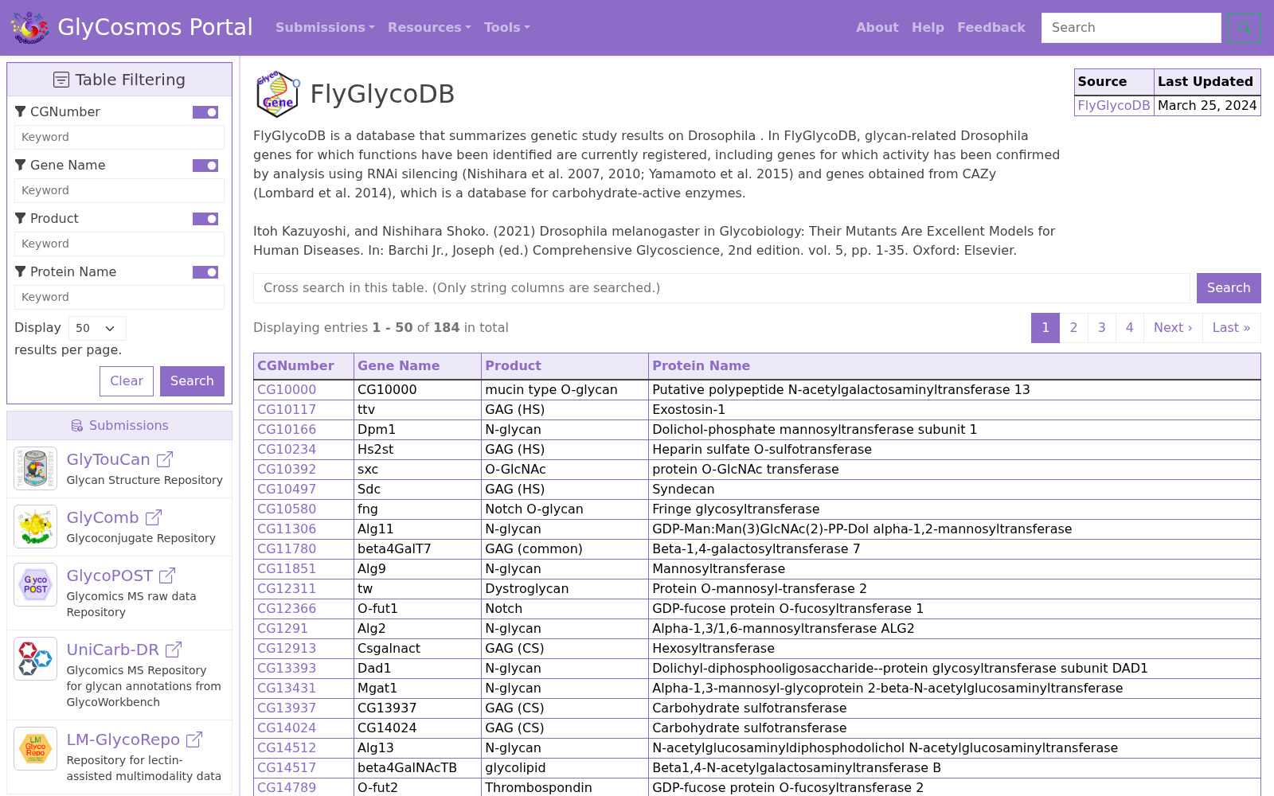Image resolution: width=1274 pixels, height=796 pixels.
Task: Click the CGNumber Keyword input
Action: click(x=119, y=137)
